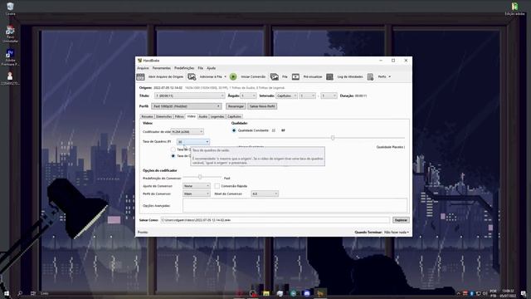Select the Qualidade Constante radio button
The image size is (531, 299).
click(x=234, y=130)
